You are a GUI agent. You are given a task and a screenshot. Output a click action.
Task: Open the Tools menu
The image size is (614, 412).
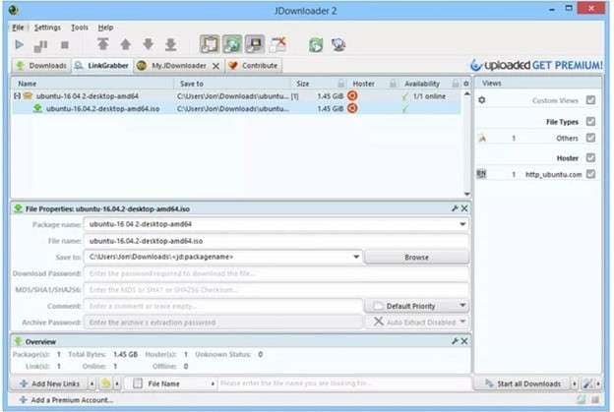point(80,28)
